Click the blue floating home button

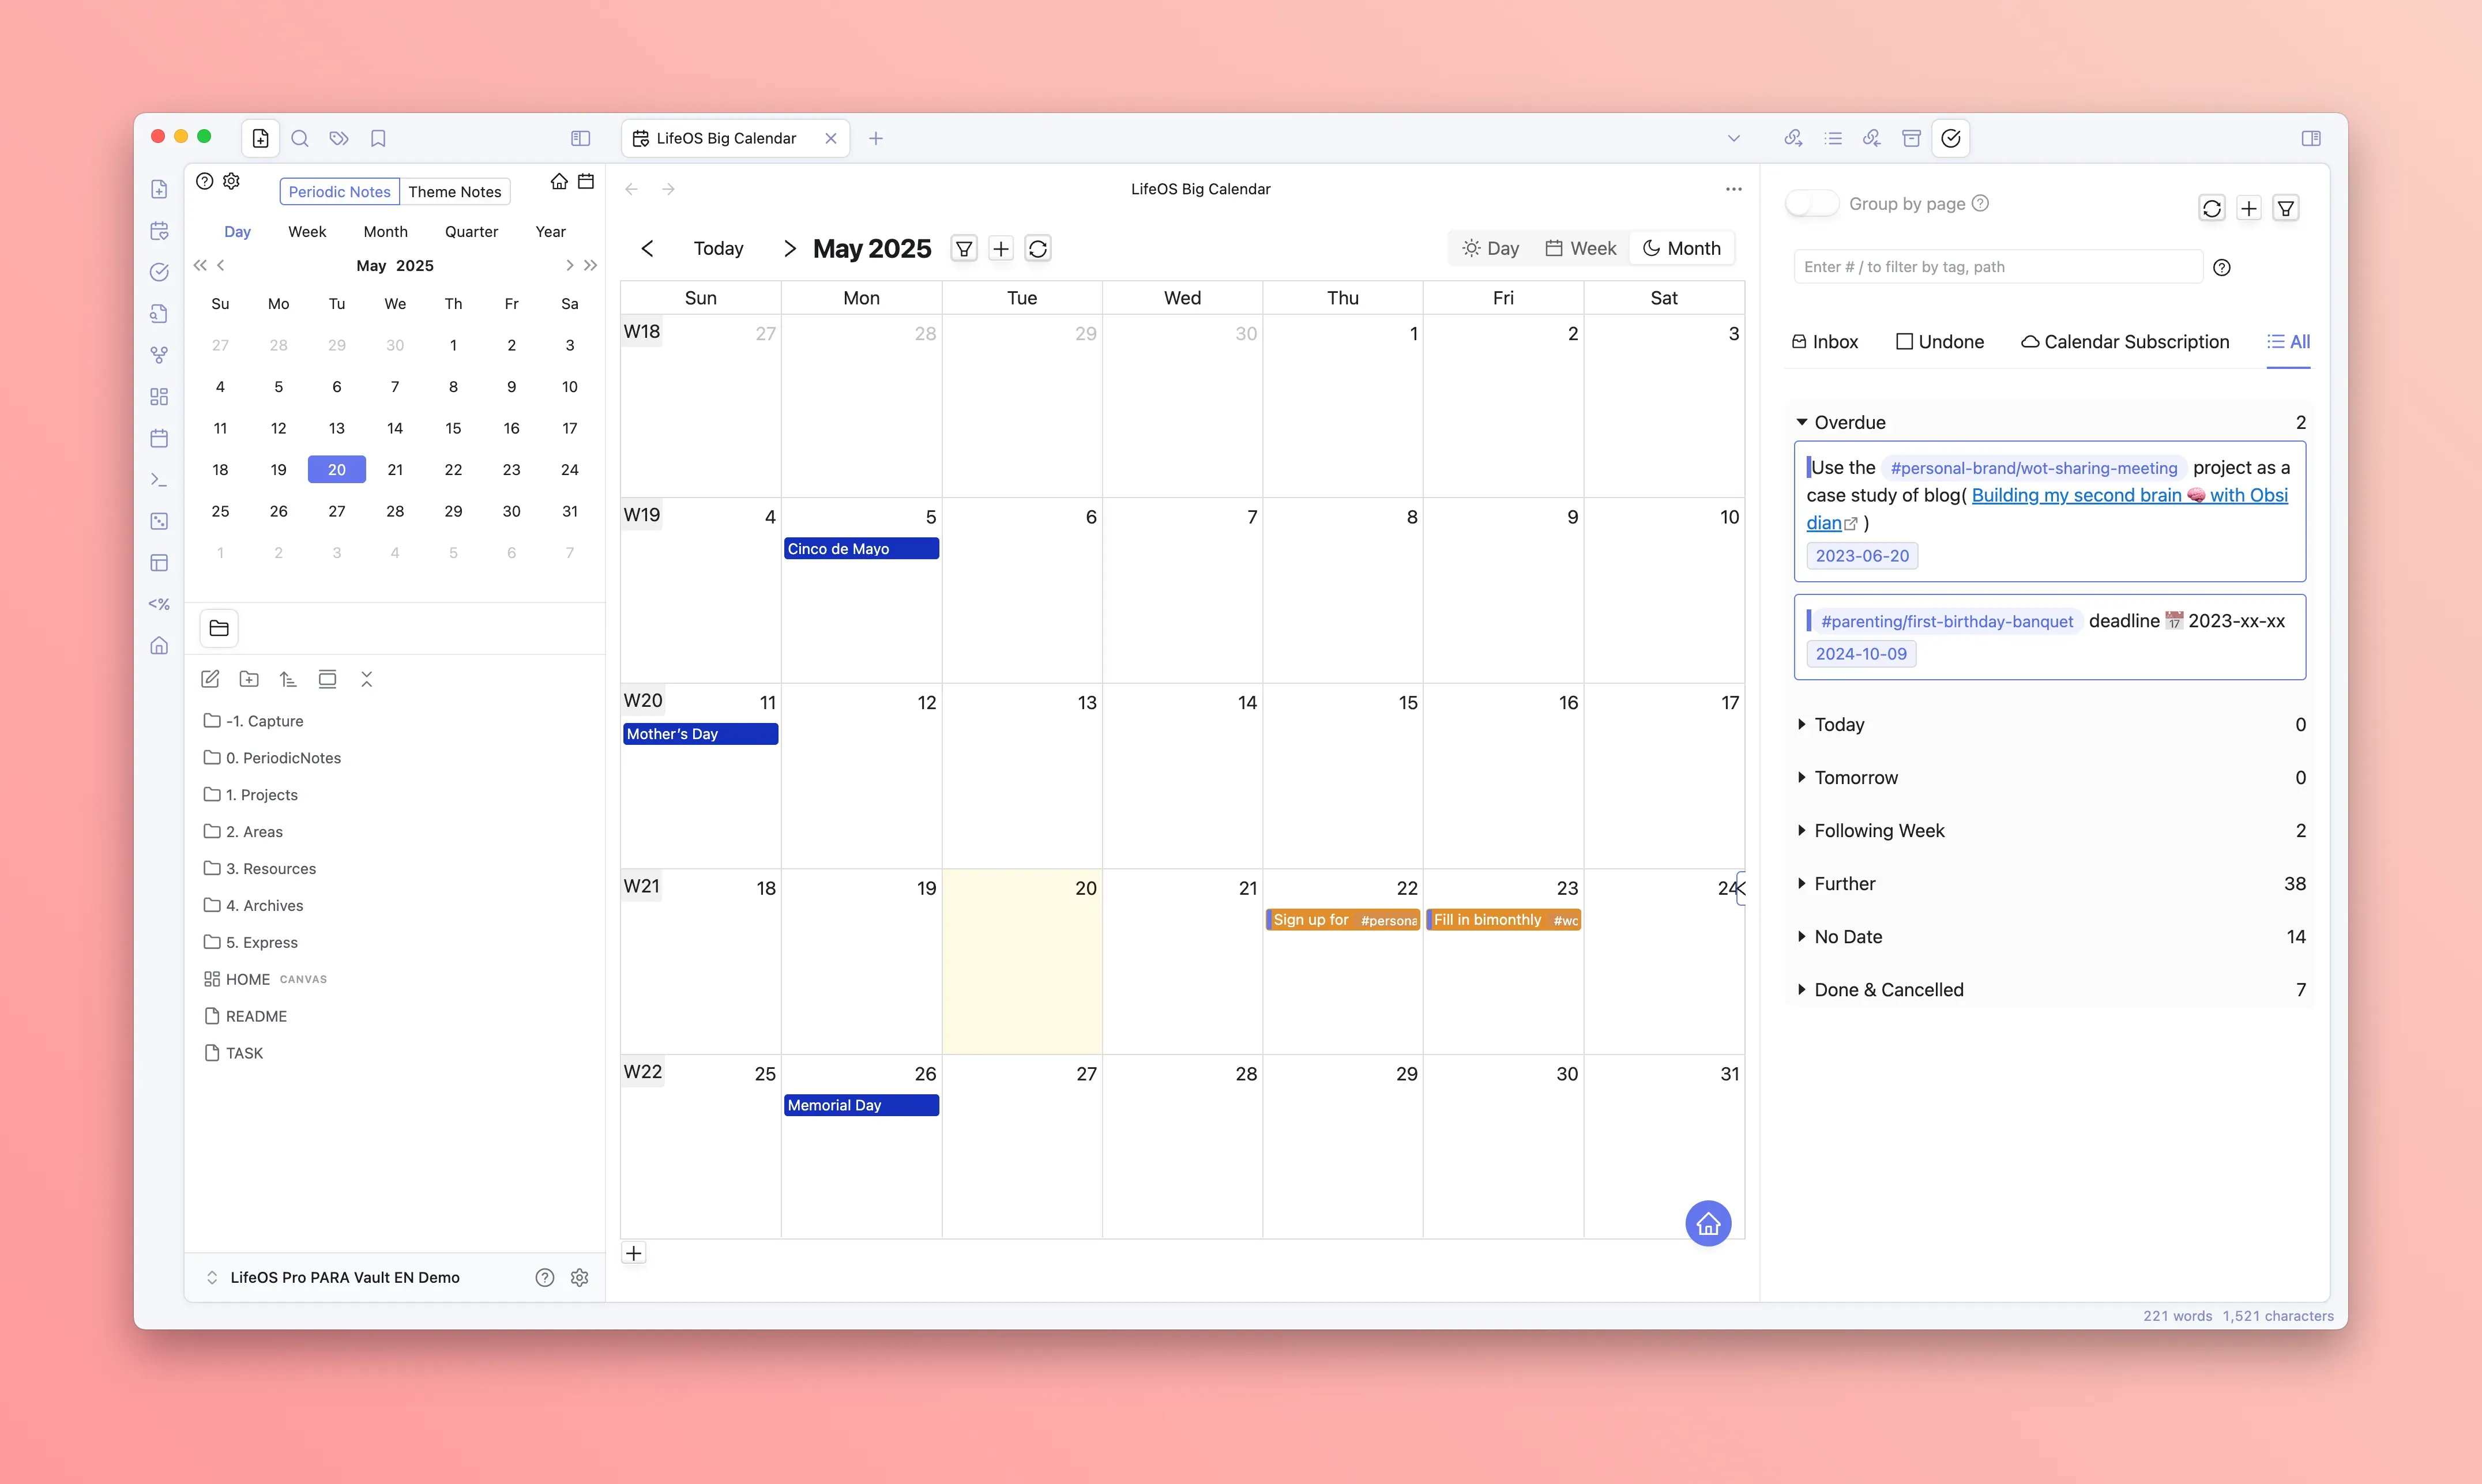[1708, 1223]
